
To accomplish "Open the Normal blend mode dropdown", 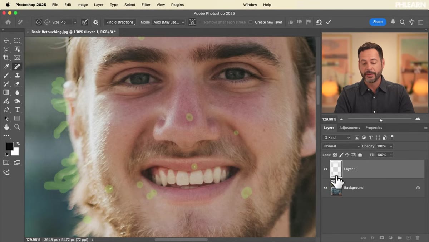I will 341,146.
